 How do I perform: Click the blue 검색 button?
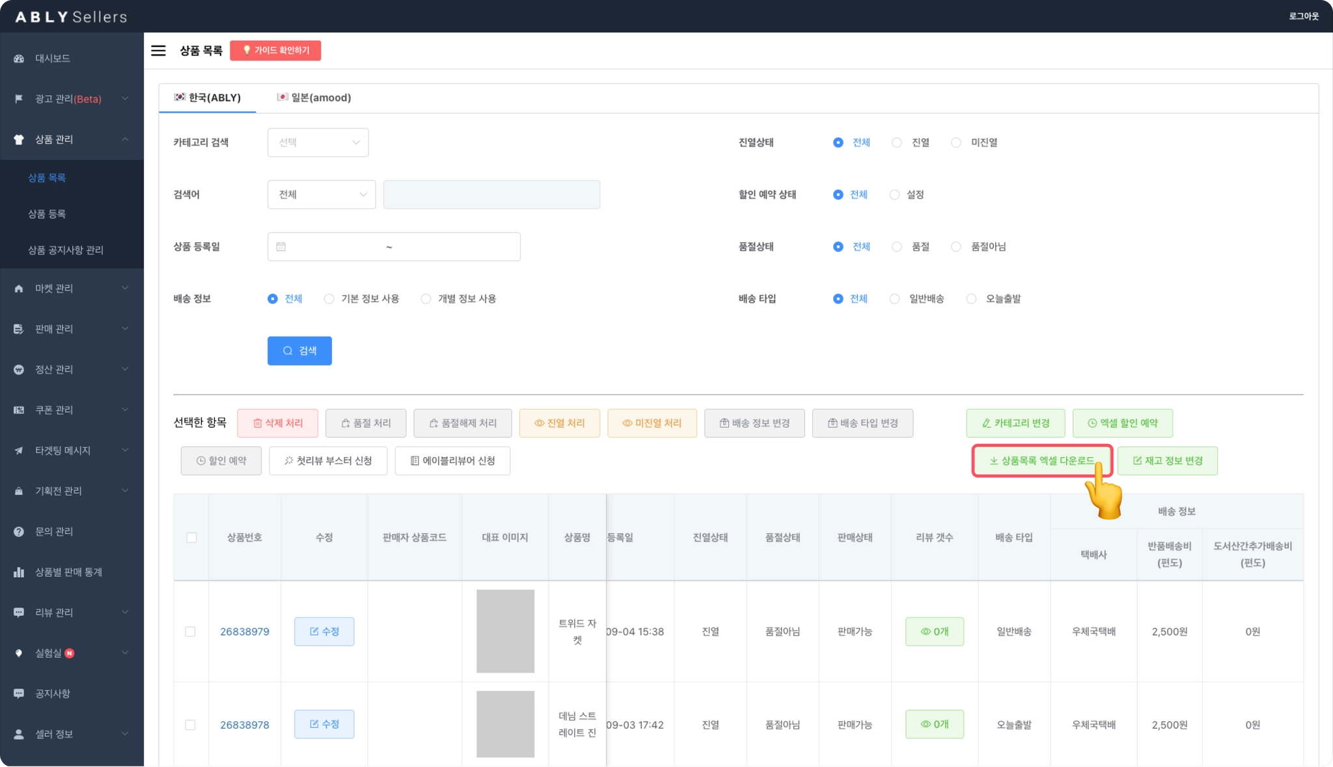point(299,351)
